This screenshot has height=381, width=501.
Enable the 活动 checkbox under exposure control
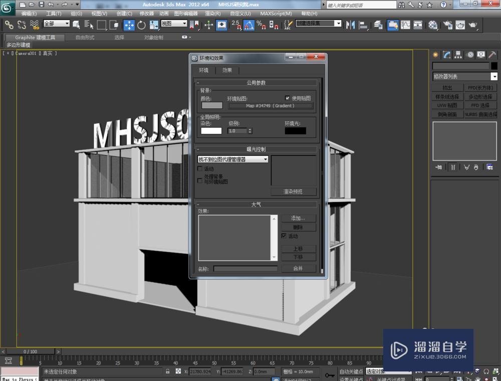tap(199, 169)
